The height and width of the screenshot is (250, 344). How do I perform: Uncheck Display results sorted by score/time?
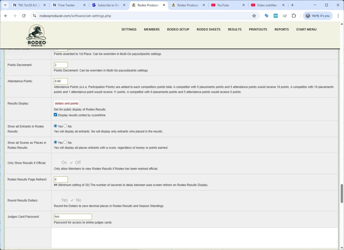(55, 114)
